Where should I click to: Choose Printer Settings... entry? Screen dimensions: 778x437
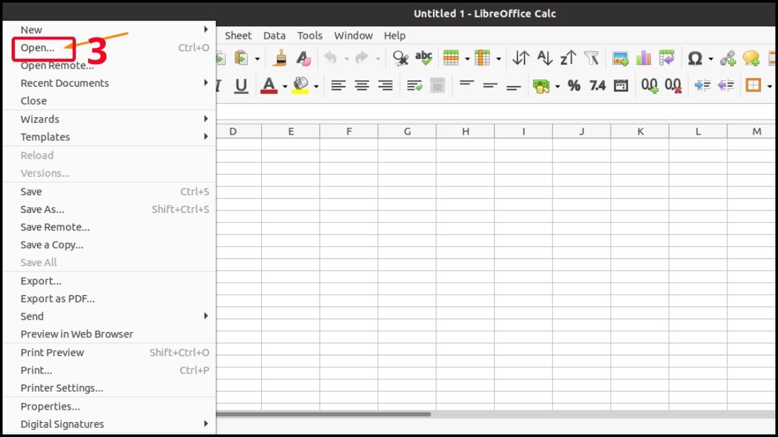(x=109, y=388)
